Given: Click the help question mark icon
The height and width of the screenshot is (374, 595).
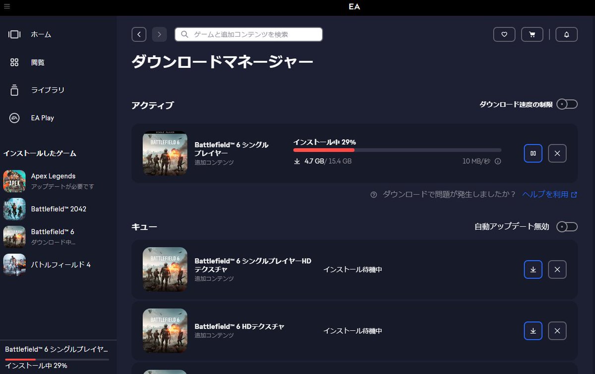Looking at the screenshot, I should [x=374, y=195].
